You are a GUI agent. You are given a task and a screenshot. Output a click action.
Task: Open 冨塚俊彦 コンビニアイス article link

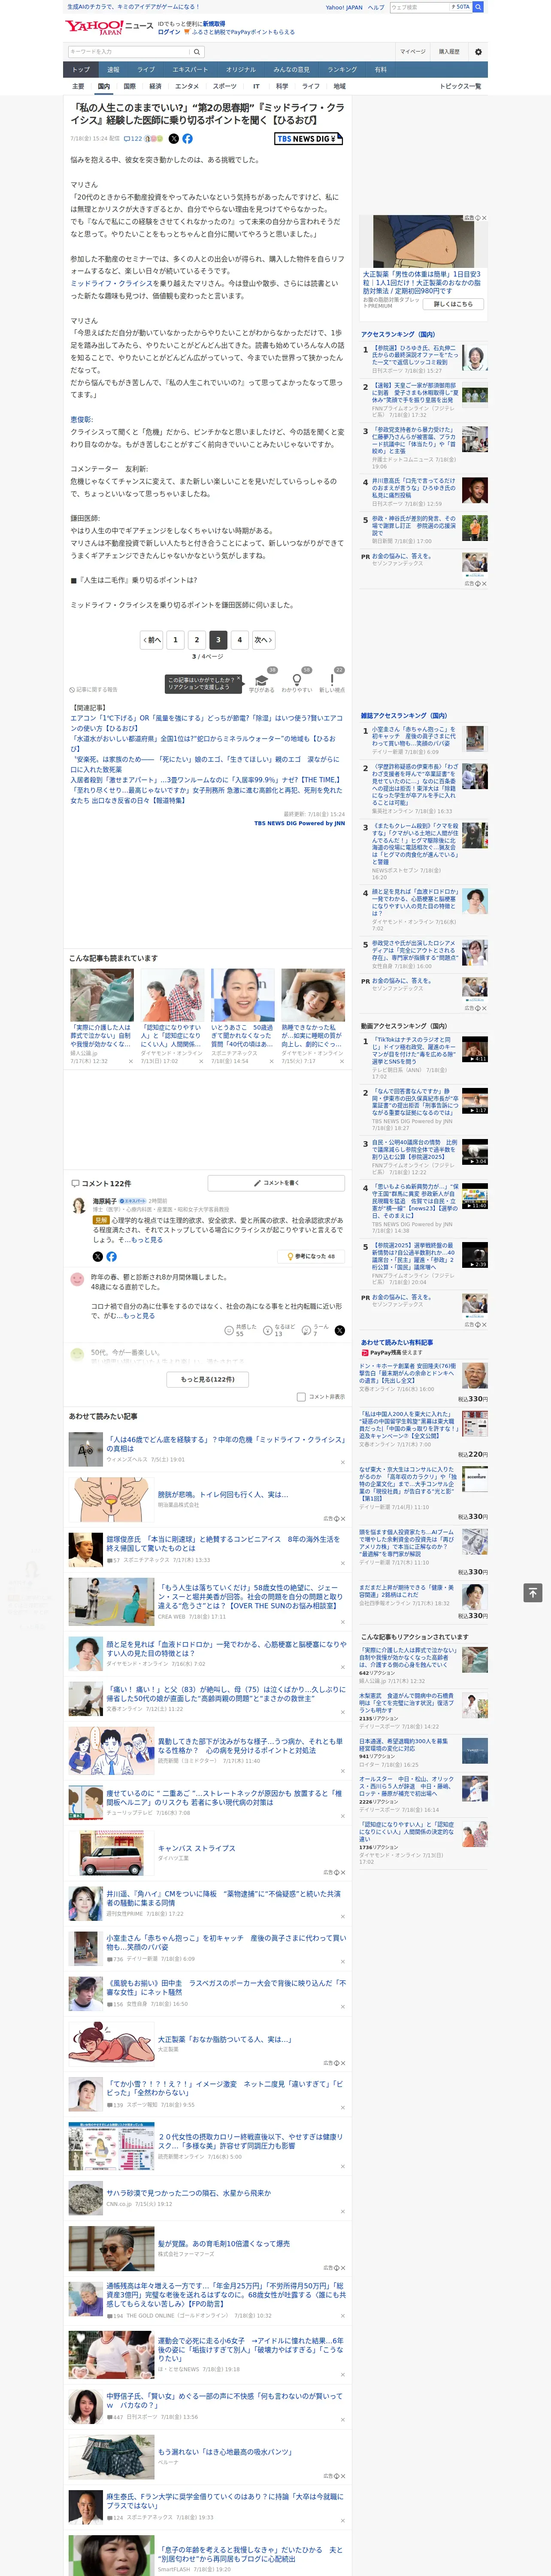coord(224,1544)
